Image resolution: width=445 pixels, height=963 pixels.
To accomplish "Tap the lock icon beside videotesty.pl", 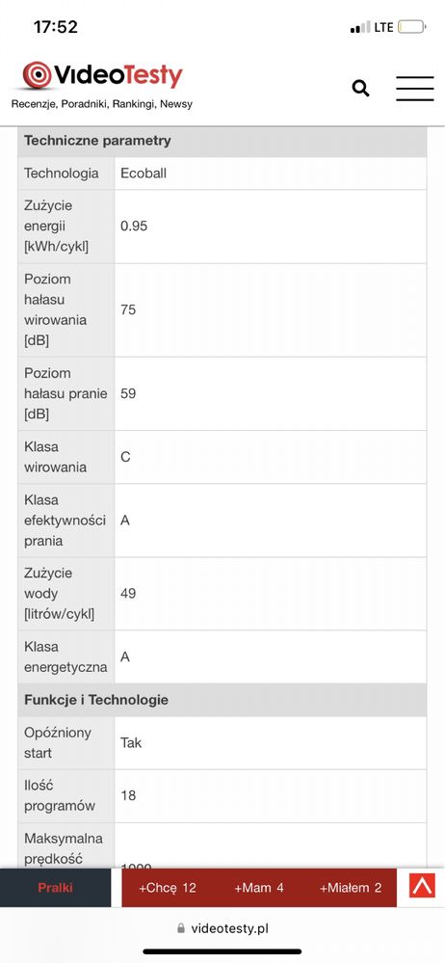I will (x=180, y=928).
